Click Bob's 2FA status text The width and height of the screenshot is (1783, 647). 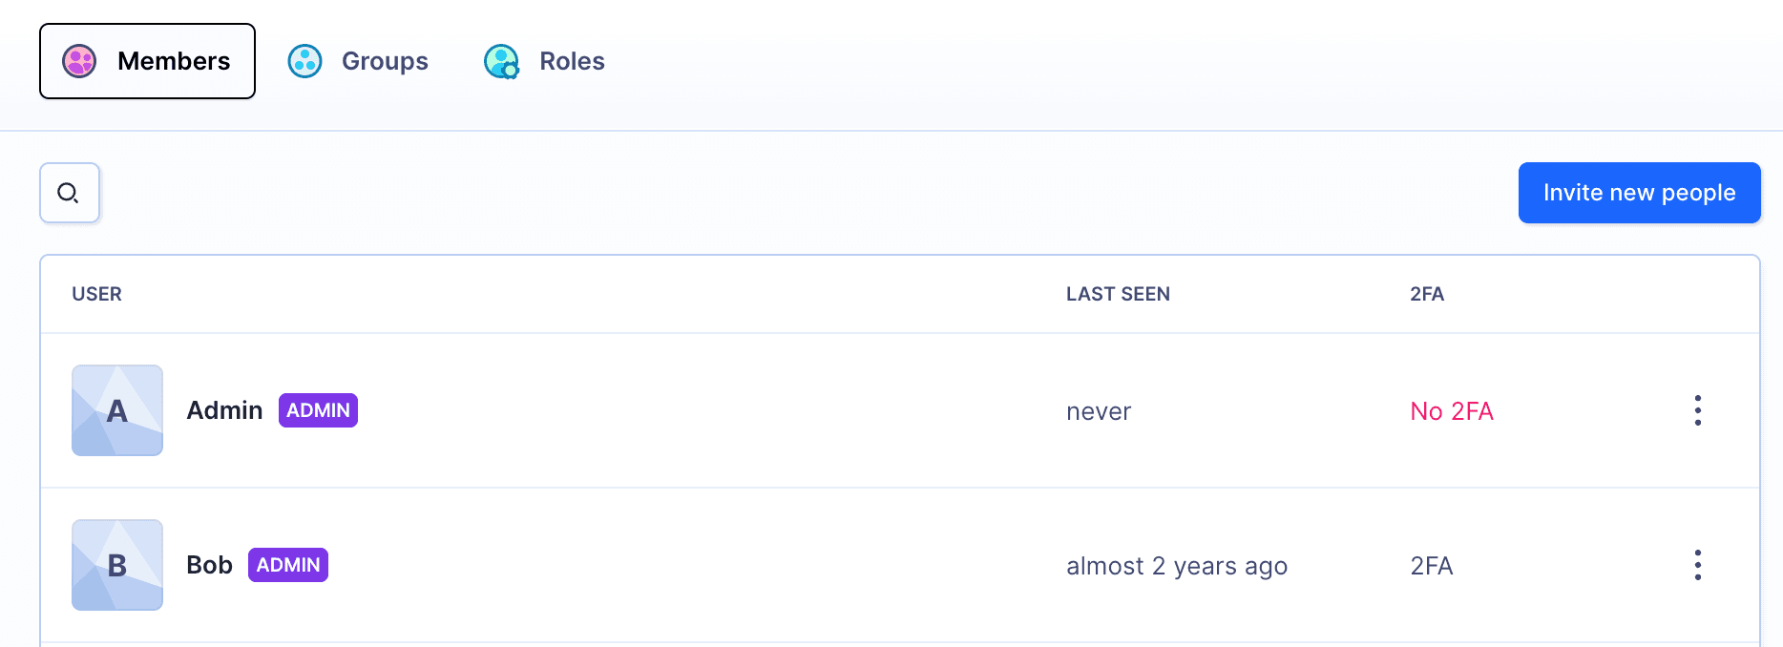[x=1431, y=566]
